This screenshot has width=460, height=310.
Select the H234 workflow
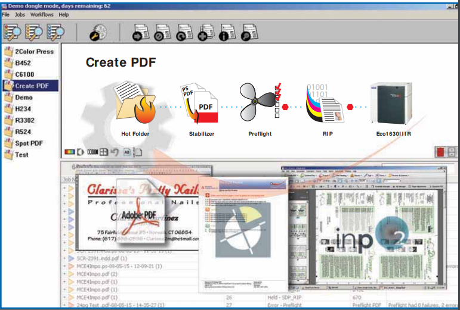click(18, 109)
